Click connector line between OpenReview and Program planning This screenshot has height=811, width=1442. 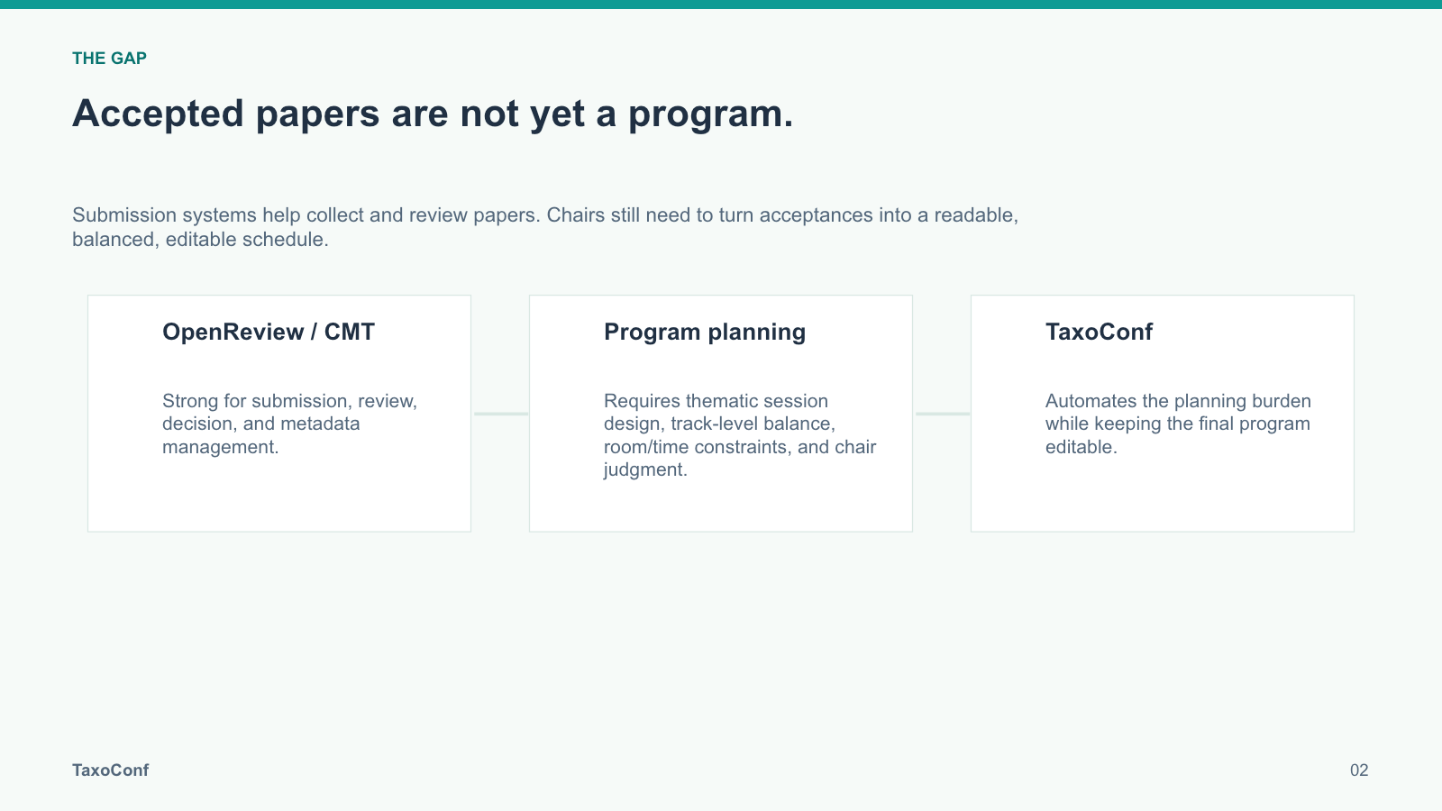501,414
